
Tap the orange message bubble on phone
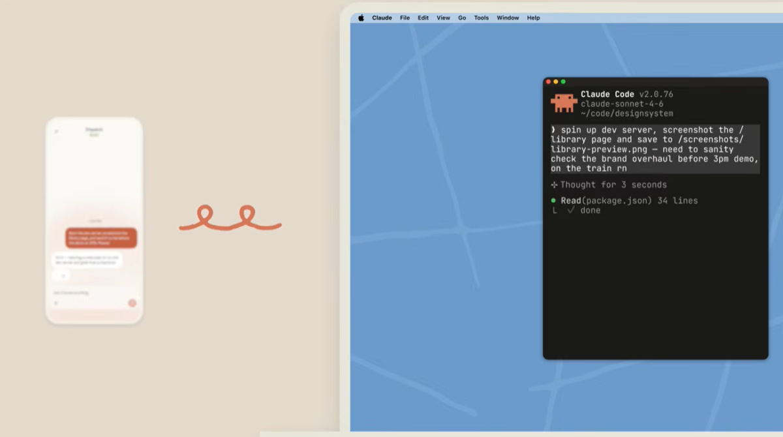click(101, 237)
